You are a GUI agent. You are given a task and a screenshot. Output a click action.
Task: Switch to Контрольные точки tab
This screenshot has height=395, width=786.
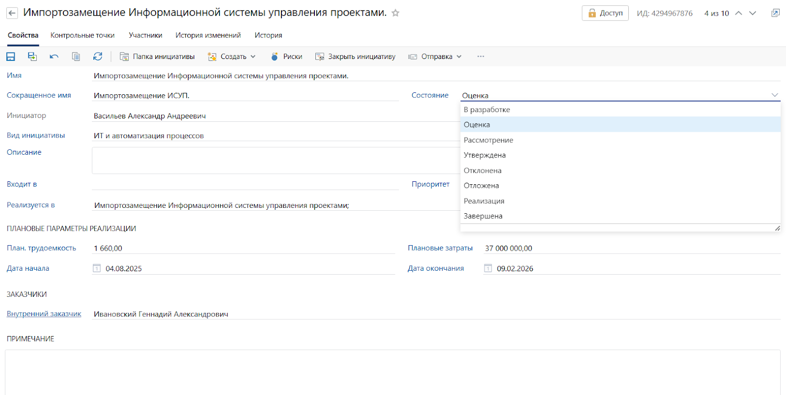coord(83,35)
